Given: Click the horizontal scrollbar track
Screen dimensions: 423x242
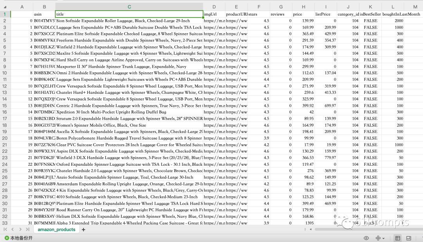Looking at the screenshot, I should coord(369,229).
